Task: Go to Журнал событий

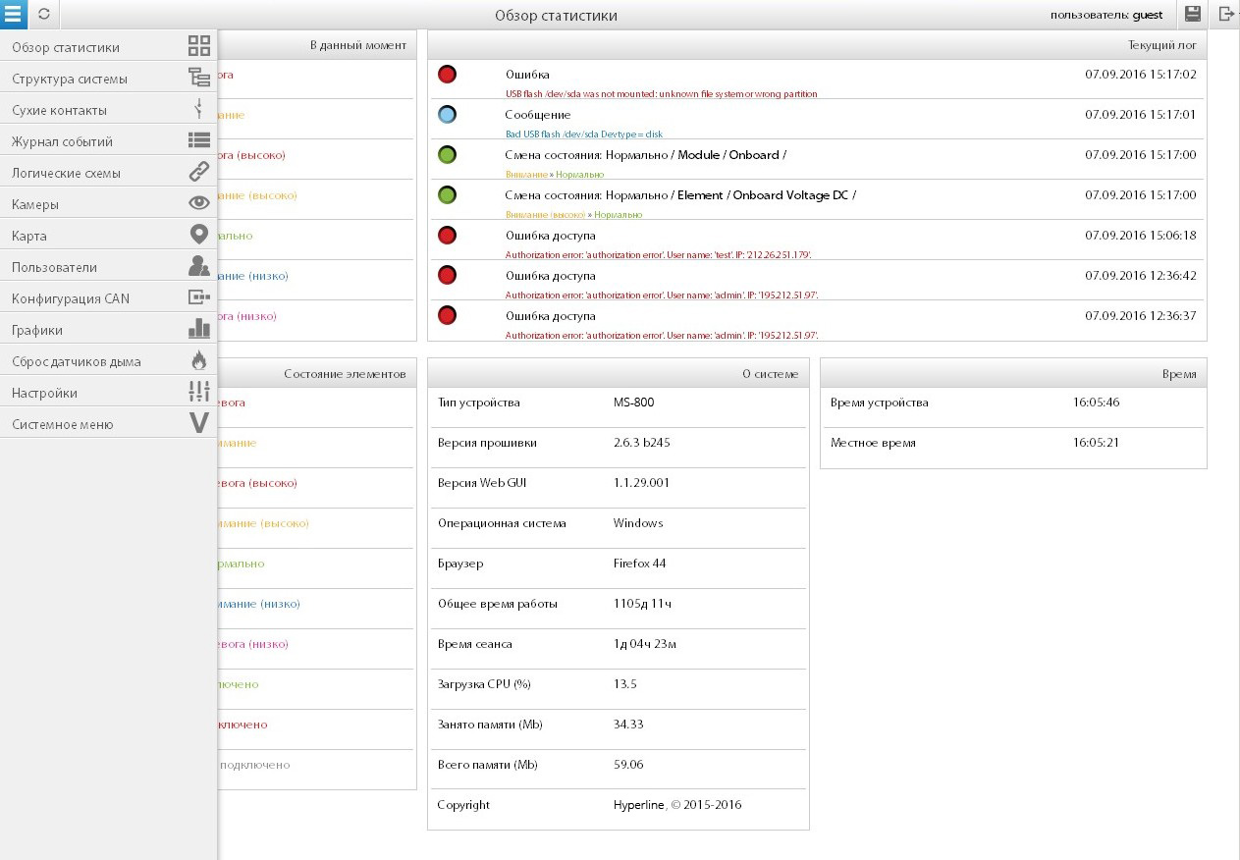Action: point(108,140)
